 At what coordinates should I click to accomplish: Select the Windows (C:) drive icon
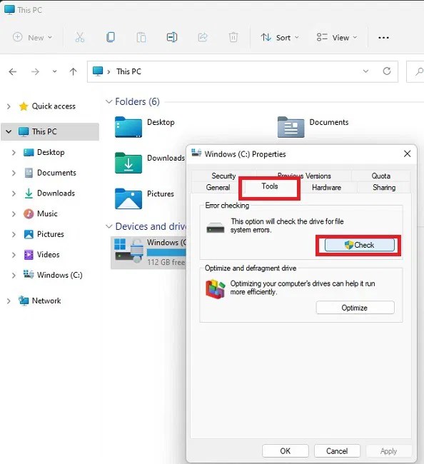coord(129,251)
